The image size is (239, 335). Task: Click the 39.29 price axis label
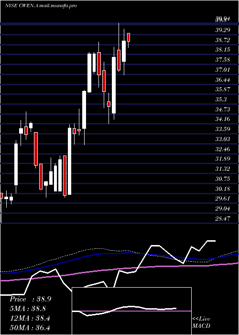tap(223, 30)
